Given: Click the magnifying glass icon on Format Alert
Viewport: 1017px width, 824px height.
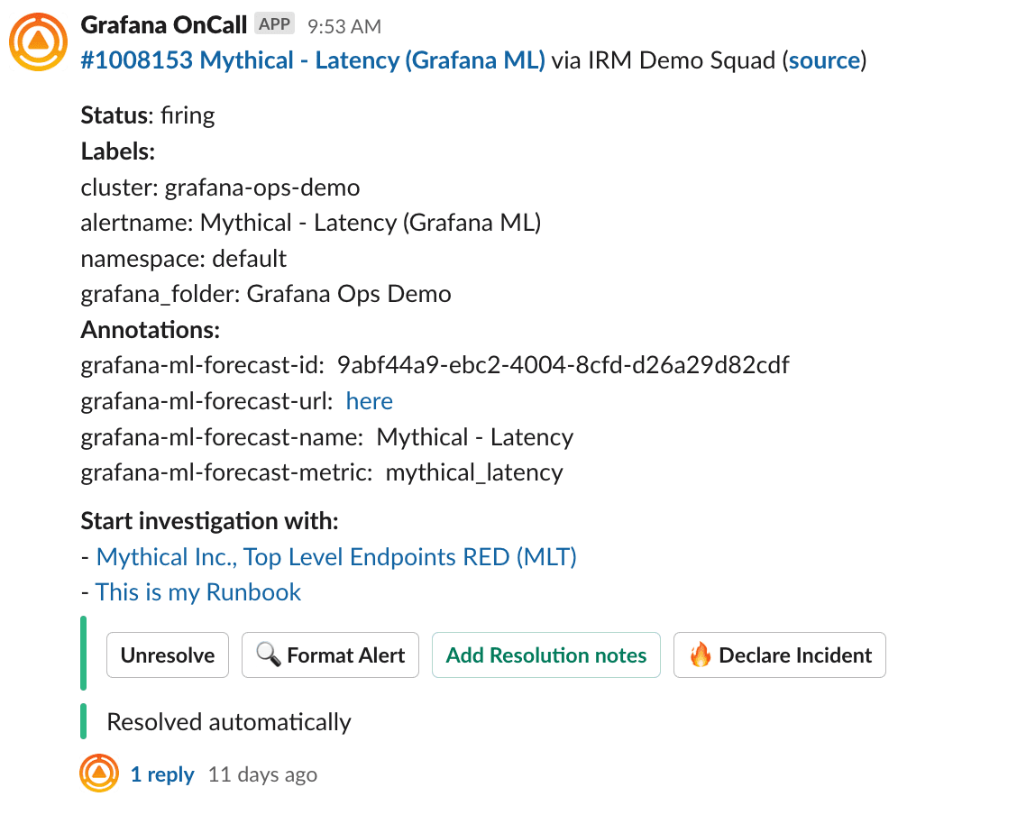Looking at the screenshot, I should 268,655.
